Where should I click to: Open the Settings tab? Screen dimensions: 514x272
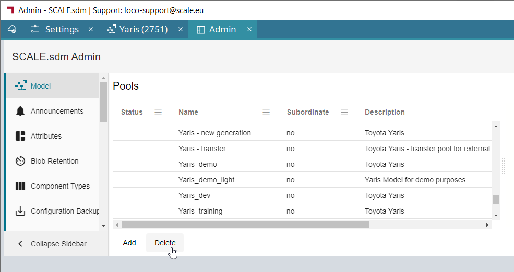(x=62, y=29)
